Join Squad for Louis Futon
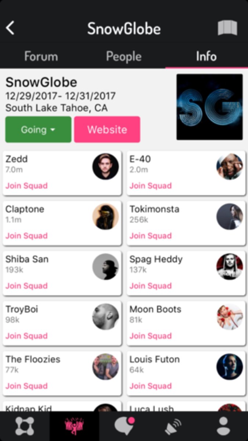The image size is (248, 441). click(x=151, y=386)
